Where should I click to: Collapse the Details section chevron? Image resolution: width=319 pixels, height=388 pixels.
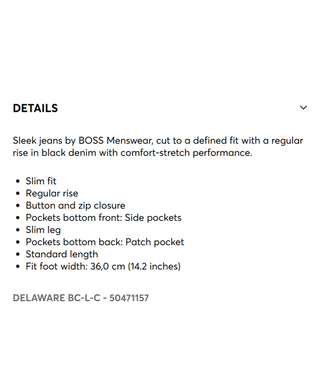304,108
